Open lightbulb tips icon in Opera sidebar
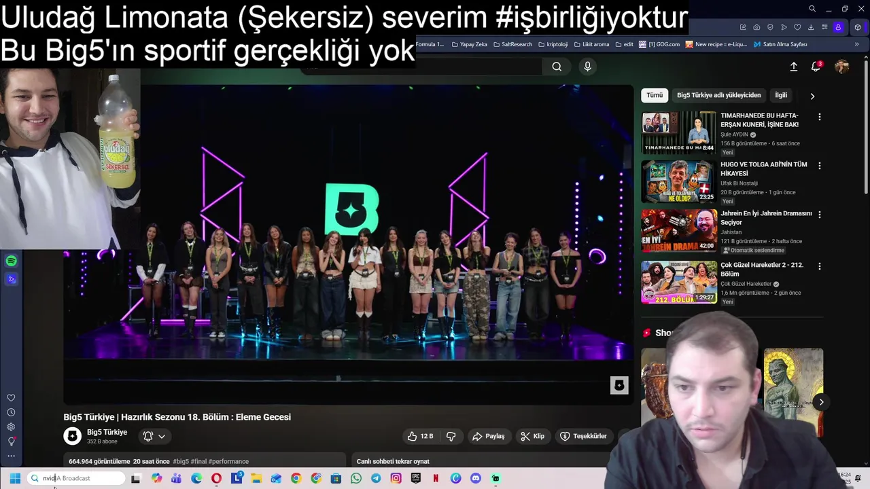The height and width of the screenshot is (489, 870). pyautogui.click(x=11, y=441)
